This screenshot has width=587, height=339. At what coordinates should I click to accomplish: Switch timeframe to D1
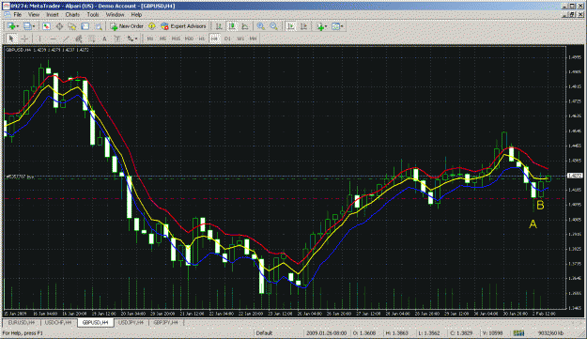click(x=227, y=39)
